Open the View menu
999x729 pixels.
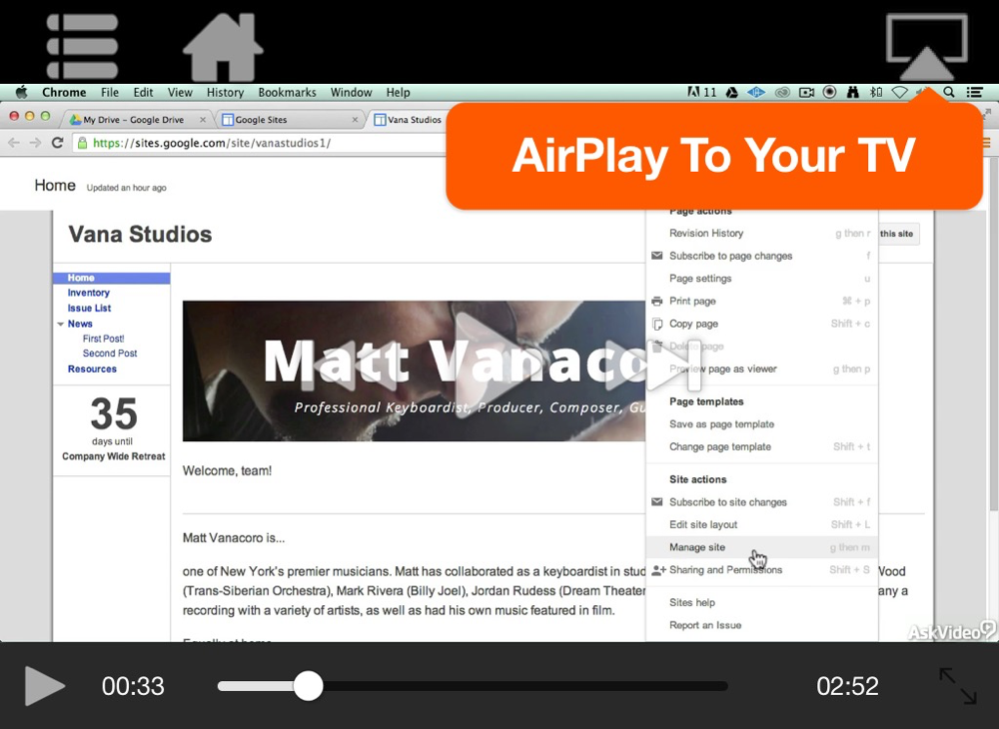tap(180, 92)
